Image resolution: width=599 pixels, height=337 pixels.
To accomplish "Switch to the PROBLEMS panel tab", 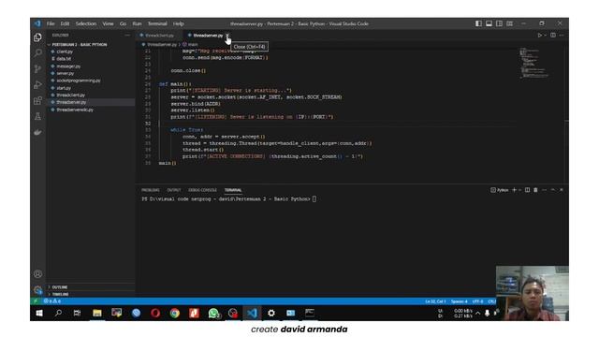I will click(150, 190).
